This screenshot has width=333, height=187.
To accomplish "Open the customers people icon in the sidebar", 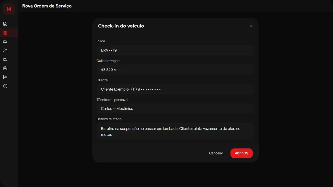I will click(x=5, y=50).
